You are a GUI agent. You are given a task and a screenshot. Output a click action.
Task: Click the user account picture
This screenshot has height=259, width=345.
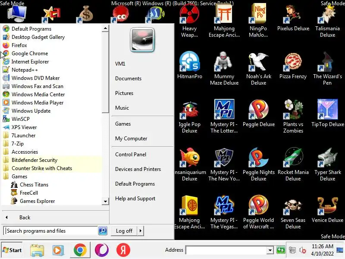pos(142,40)
